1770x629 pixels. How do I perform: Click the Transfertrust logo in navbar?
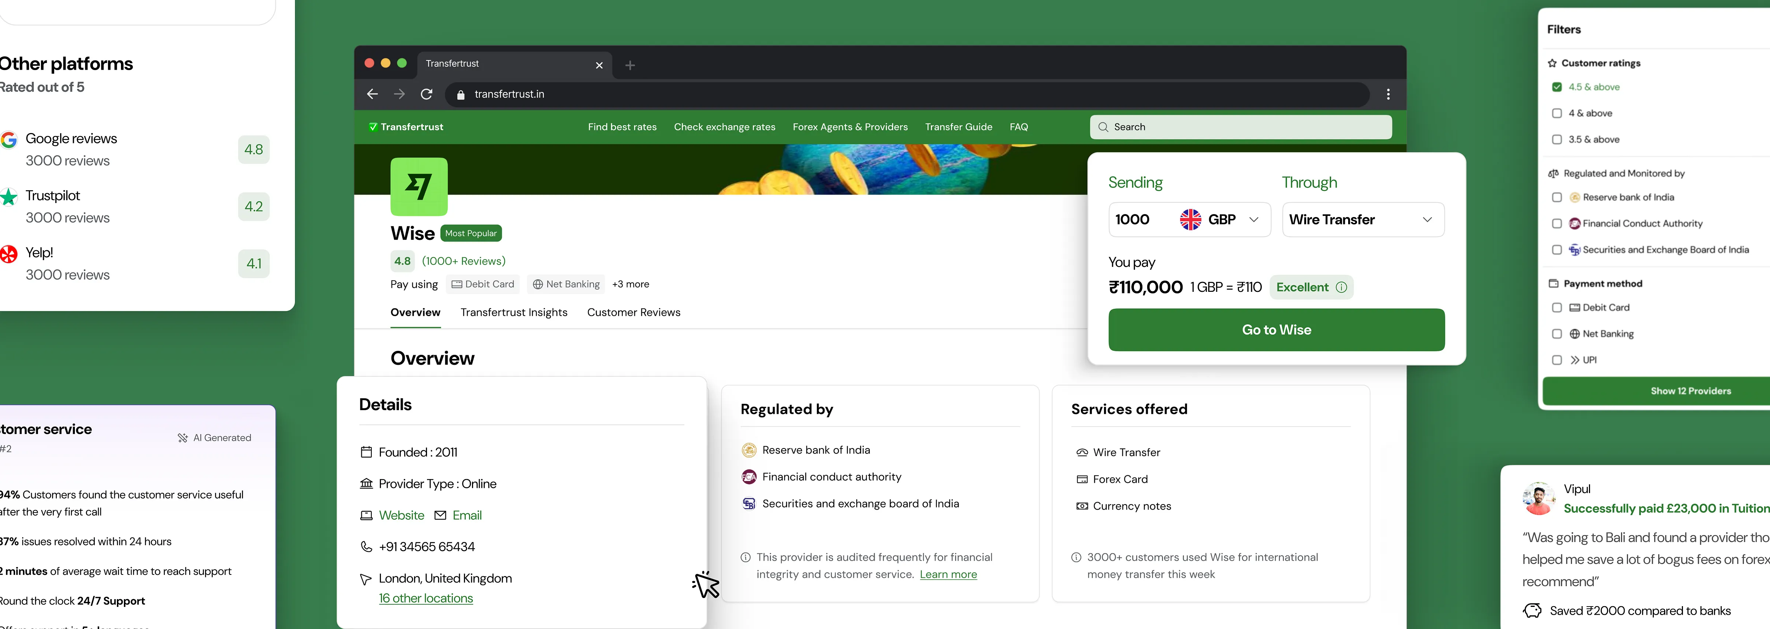406,127
